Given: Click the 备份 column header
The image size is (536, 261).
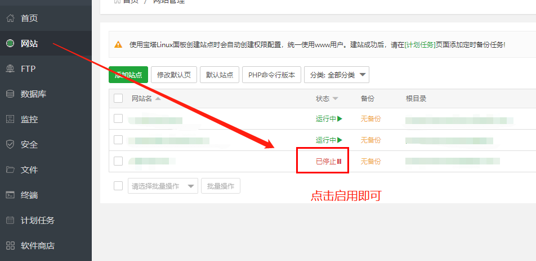Looking at the screenshot, I should point(368,99).
